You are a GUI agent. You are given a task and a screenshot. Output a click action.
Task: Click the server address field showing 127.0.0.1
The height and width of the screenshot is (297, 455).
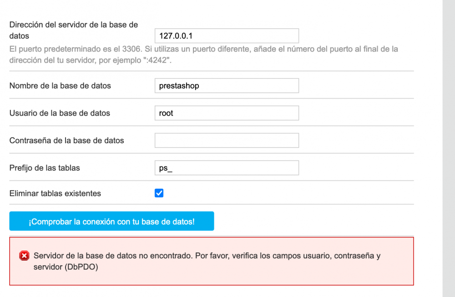coord(227,35)
